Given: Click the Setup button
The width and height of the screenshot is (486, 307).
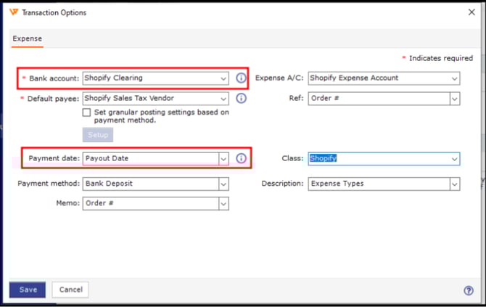Looking at the screenshot, I should click(98, 135).
